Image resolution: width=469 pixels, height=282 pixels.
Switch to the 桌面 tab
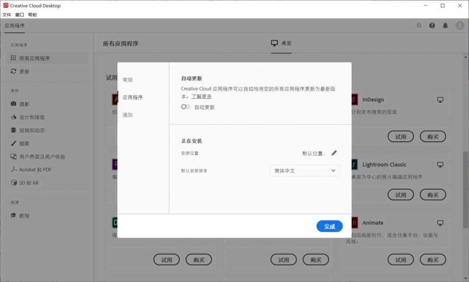point(281,43)
